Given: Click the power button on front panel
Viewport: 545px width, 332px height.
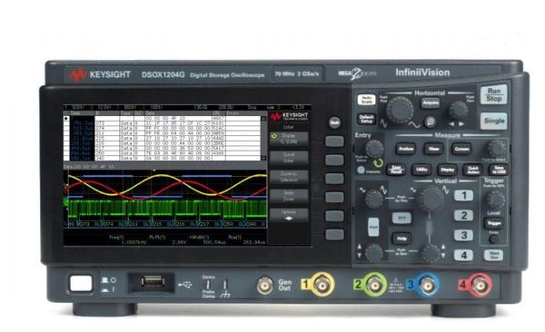Looking at the screenshot, I should coord(81,284).
